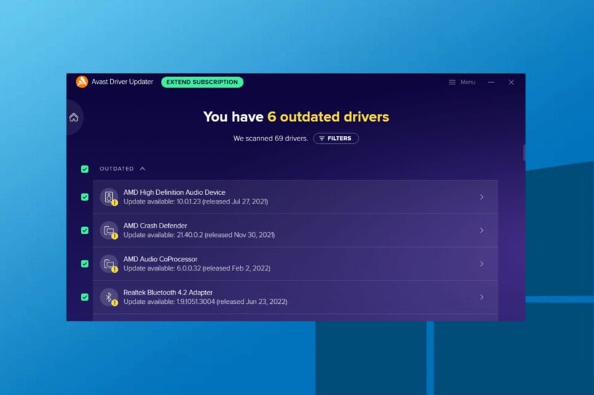The width and height of the screenshot is (594, 395).
Task: Select 'AMD Crash Defender' driver name
Action: (x=156, y=226)
